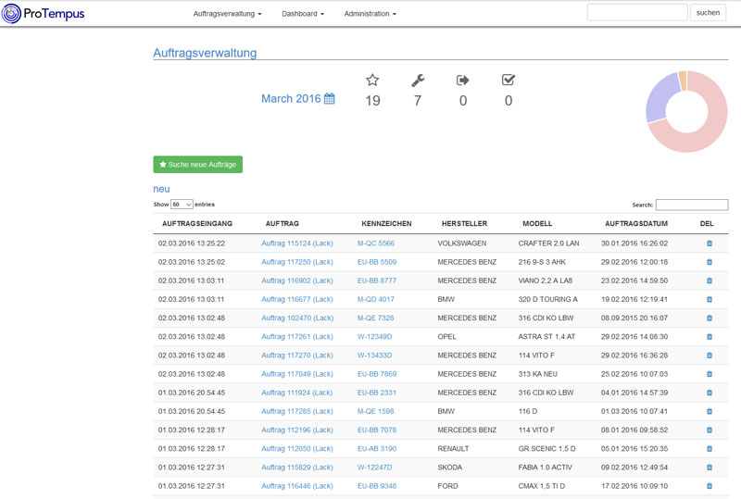Image resolution: width=741 pixels, height=499 pixels.
Task: Delete Auftrag 116677 using its trash icon
Action: pos(710,299)
